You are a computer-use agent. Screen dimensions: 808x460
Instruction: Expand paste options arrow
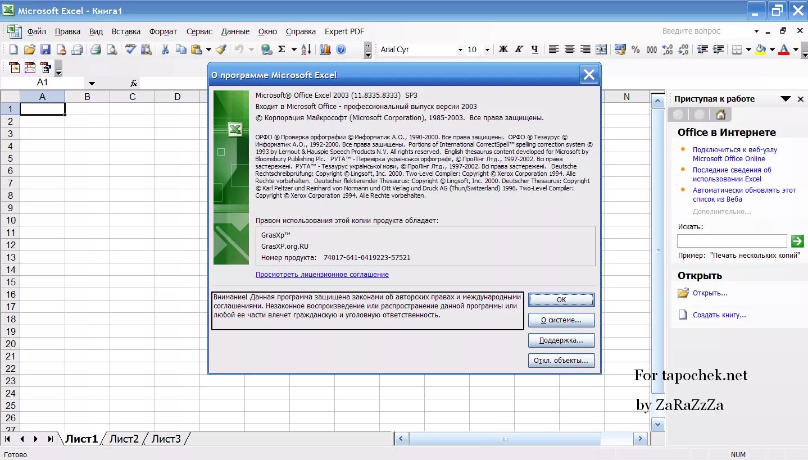208,49
